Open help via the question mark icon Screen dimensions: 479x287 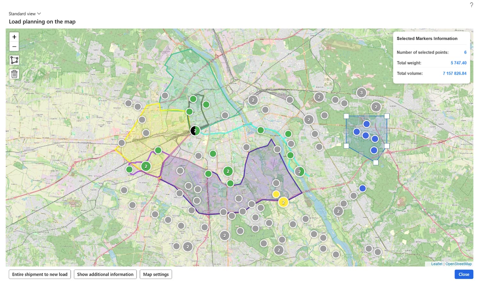click(x=471, y=5)
